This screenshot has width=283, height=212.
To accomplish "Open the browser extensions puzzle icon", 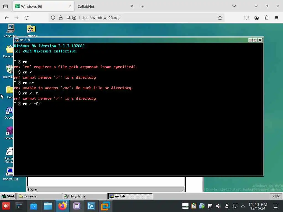I will click(267, 18).
